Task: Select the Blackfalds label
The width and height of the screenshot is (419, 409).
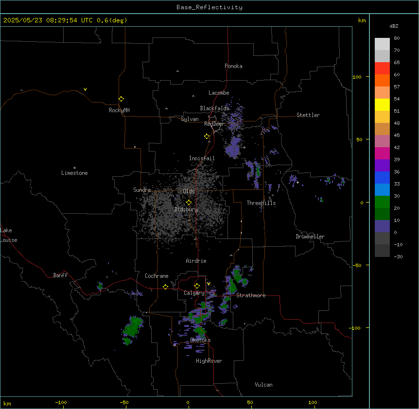Action: tap(214, 108)
